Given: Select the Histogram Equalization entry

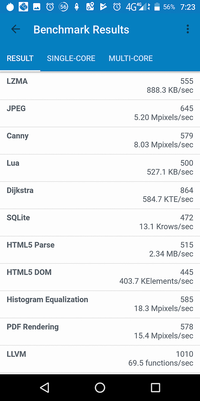Looking at the screenshot, I should pos(100,304).
